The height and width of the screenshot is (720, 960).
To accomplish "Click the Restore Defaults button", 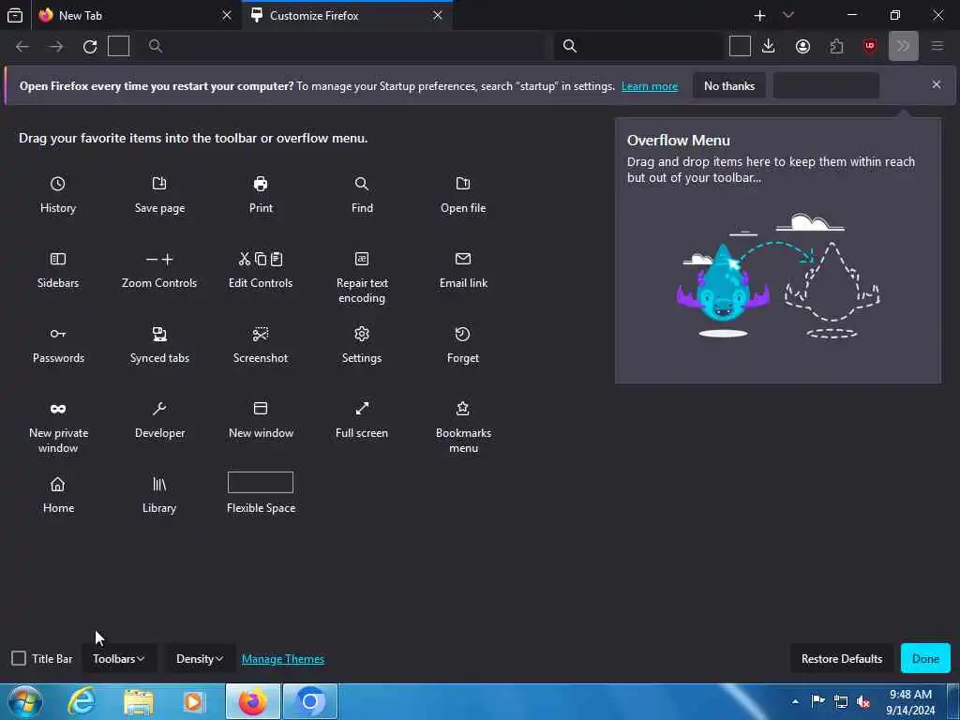I will click(x=842, y=659).
